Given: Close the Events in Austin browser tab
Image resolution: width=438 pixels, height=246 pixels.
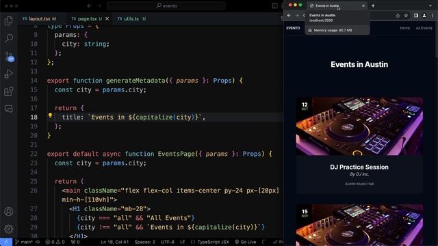Looking at the screenshot, I should (x=363, y=5).
